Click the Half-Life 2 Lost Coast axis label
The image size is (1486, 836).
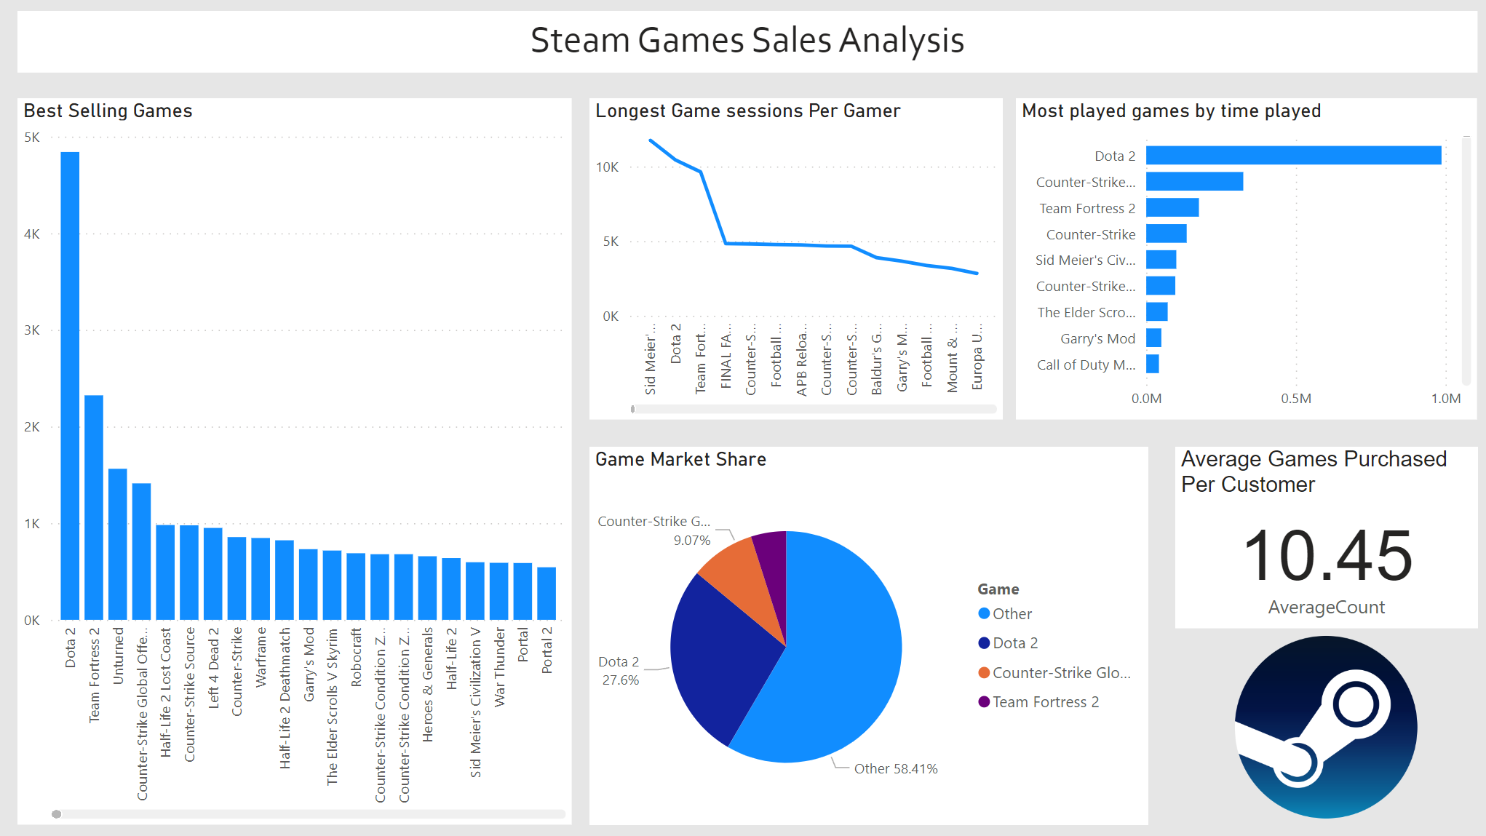tap(165, 693)
